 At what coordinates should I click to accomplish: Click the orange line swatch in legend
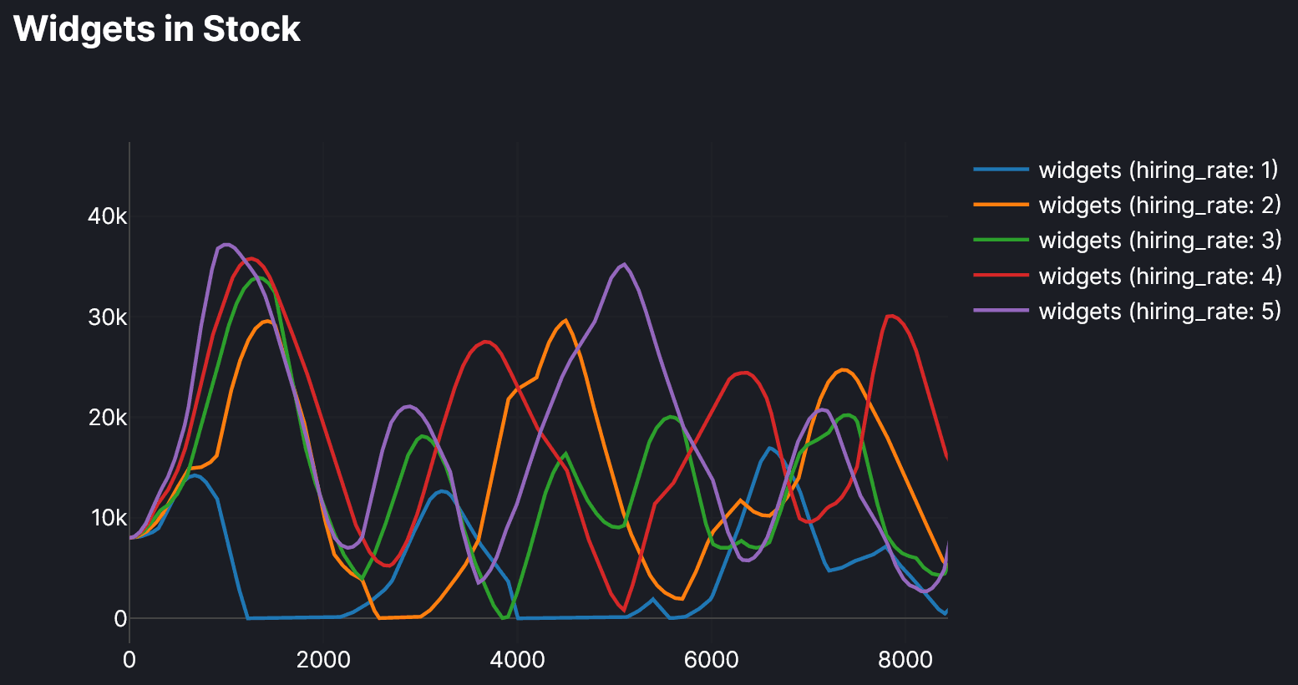[1001, 205]
